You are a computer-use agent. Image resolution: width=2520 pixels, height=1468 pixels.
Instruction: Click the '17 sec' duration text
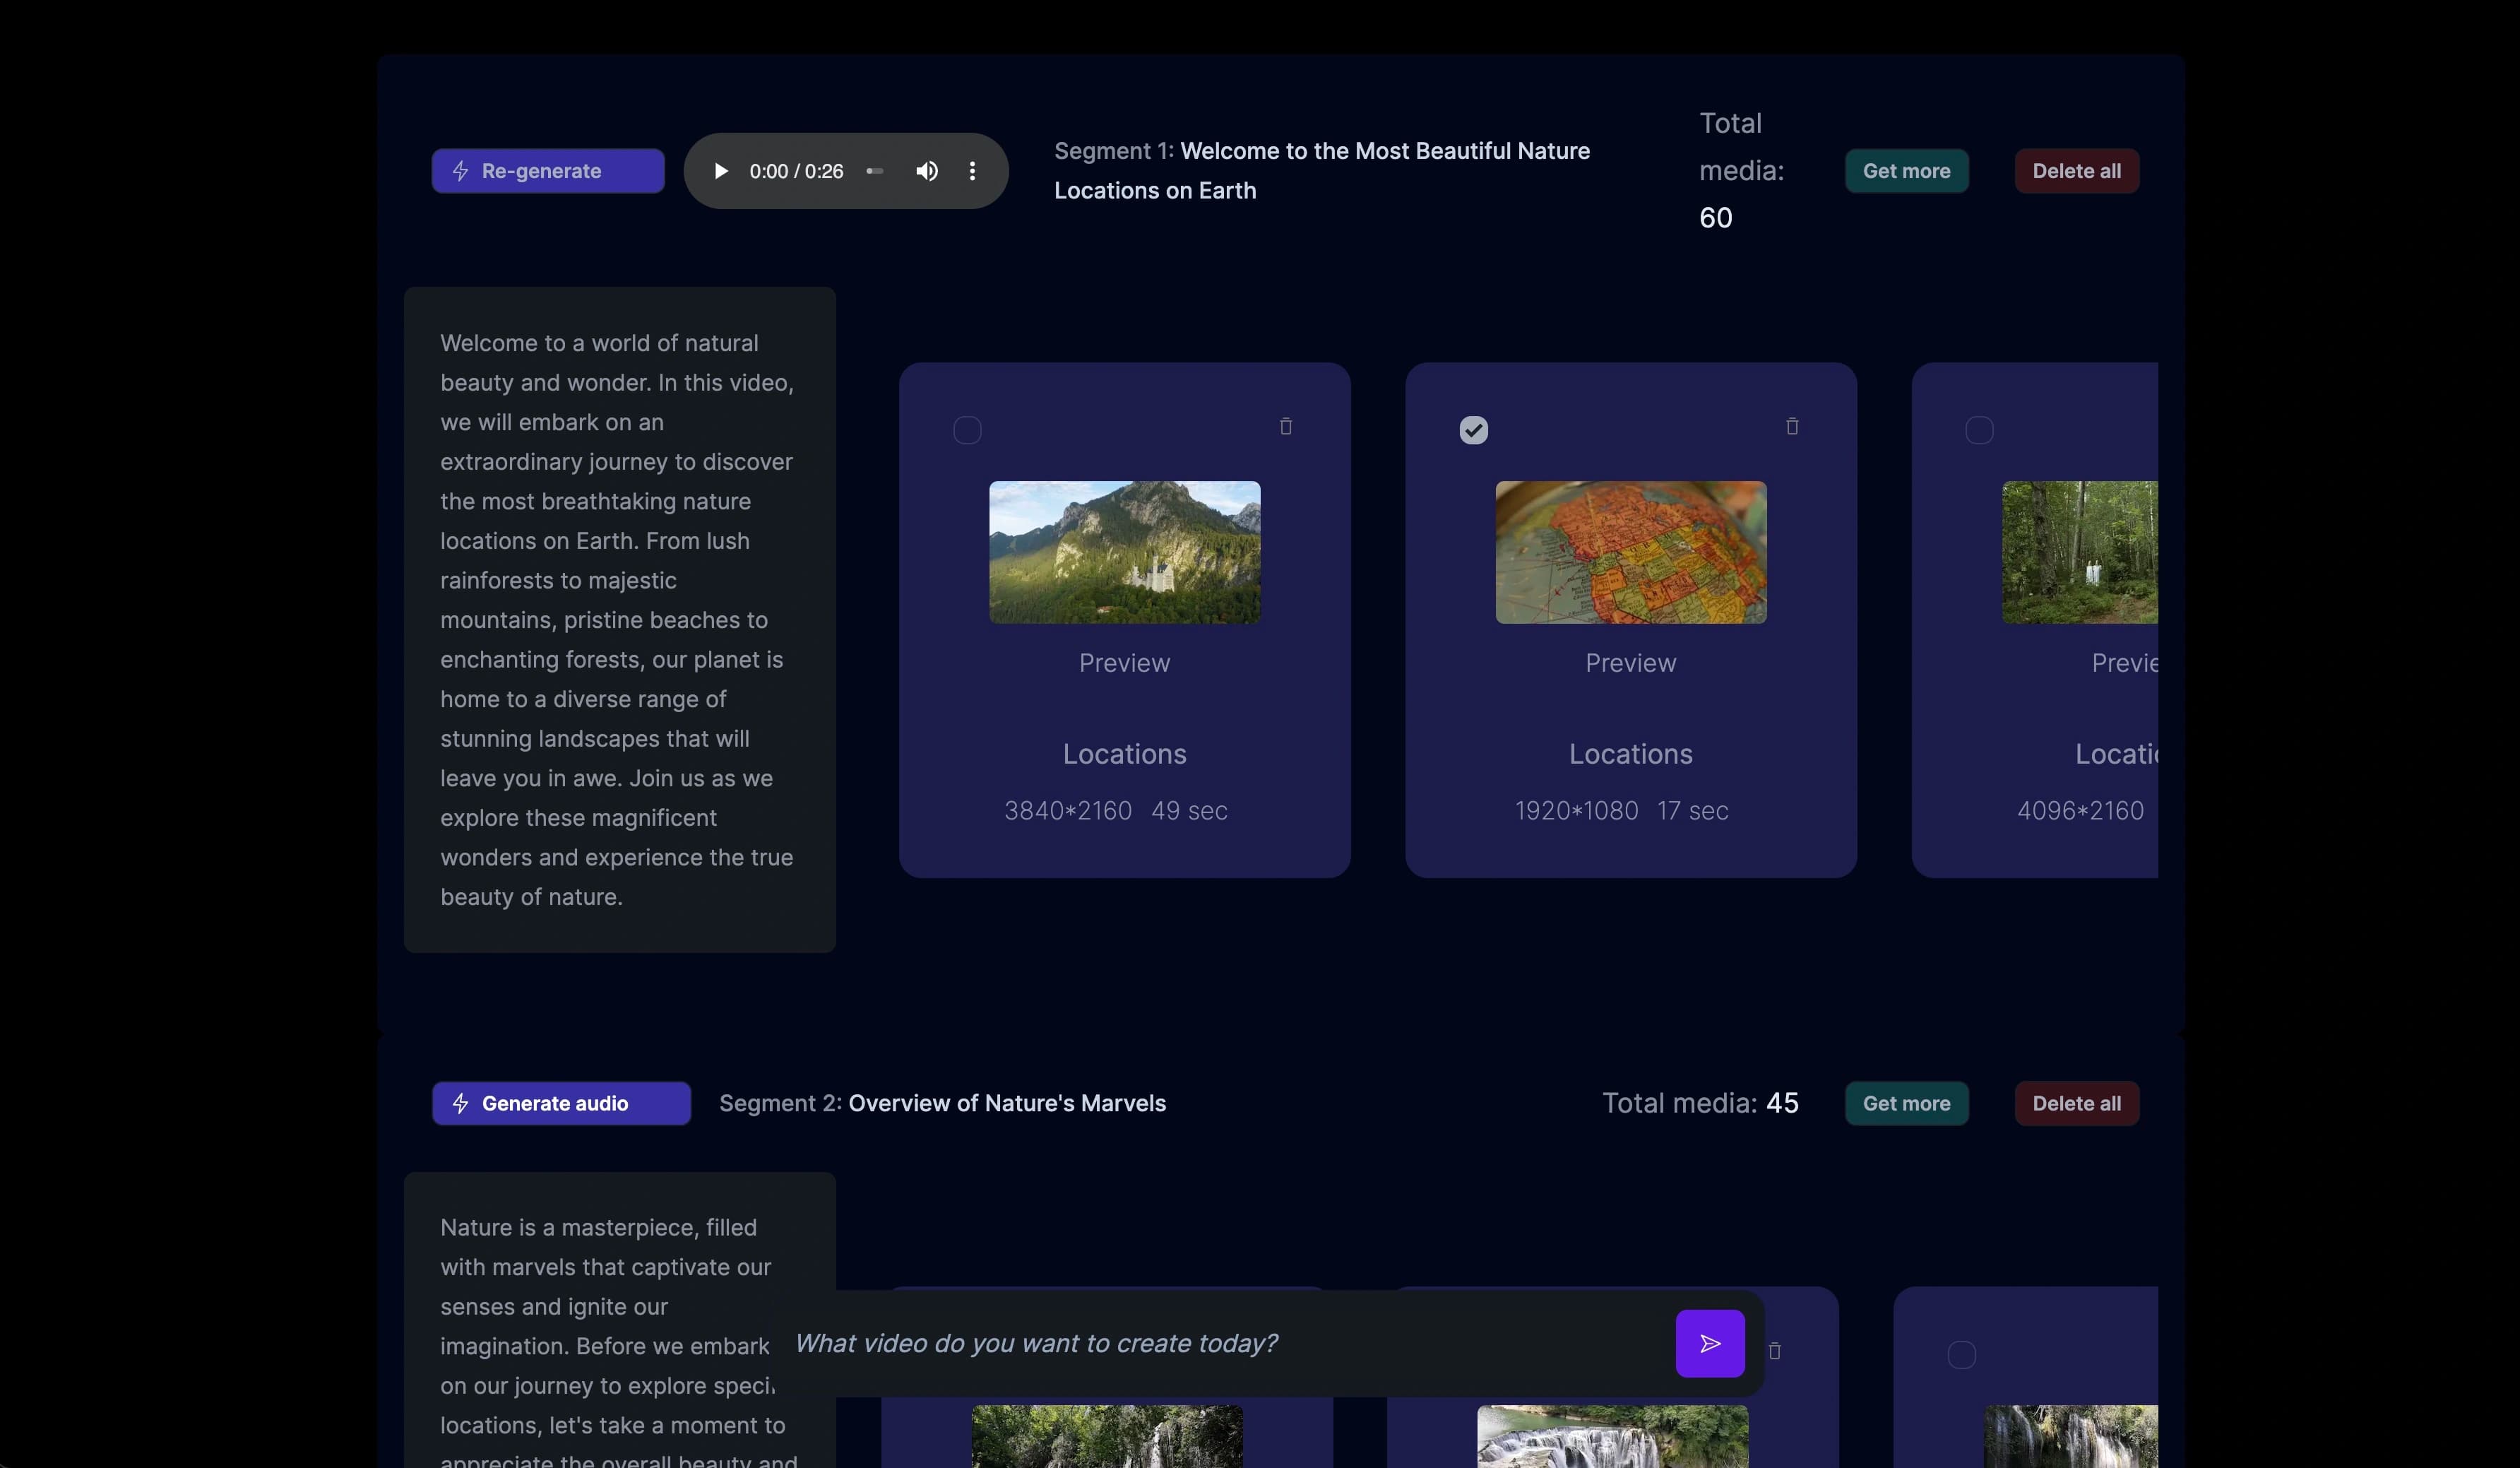pos(1692,810)
